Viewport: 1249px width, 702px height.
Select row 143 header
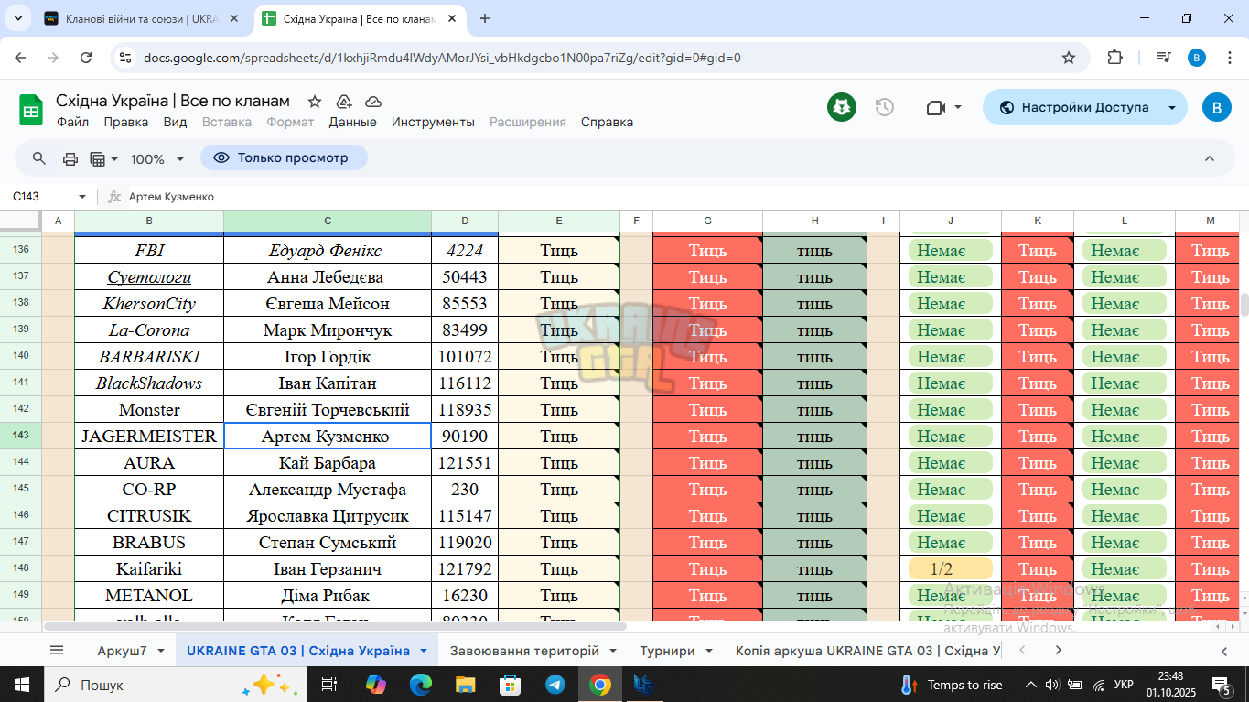click(x=21, y=436)
